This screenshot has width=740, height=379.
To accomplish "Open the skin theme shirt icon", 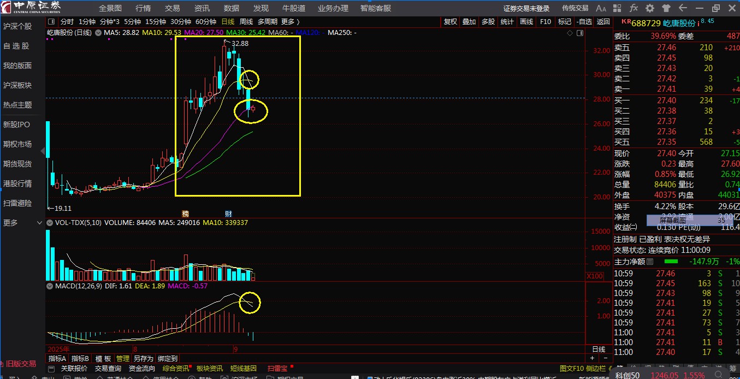I will 666,8.
